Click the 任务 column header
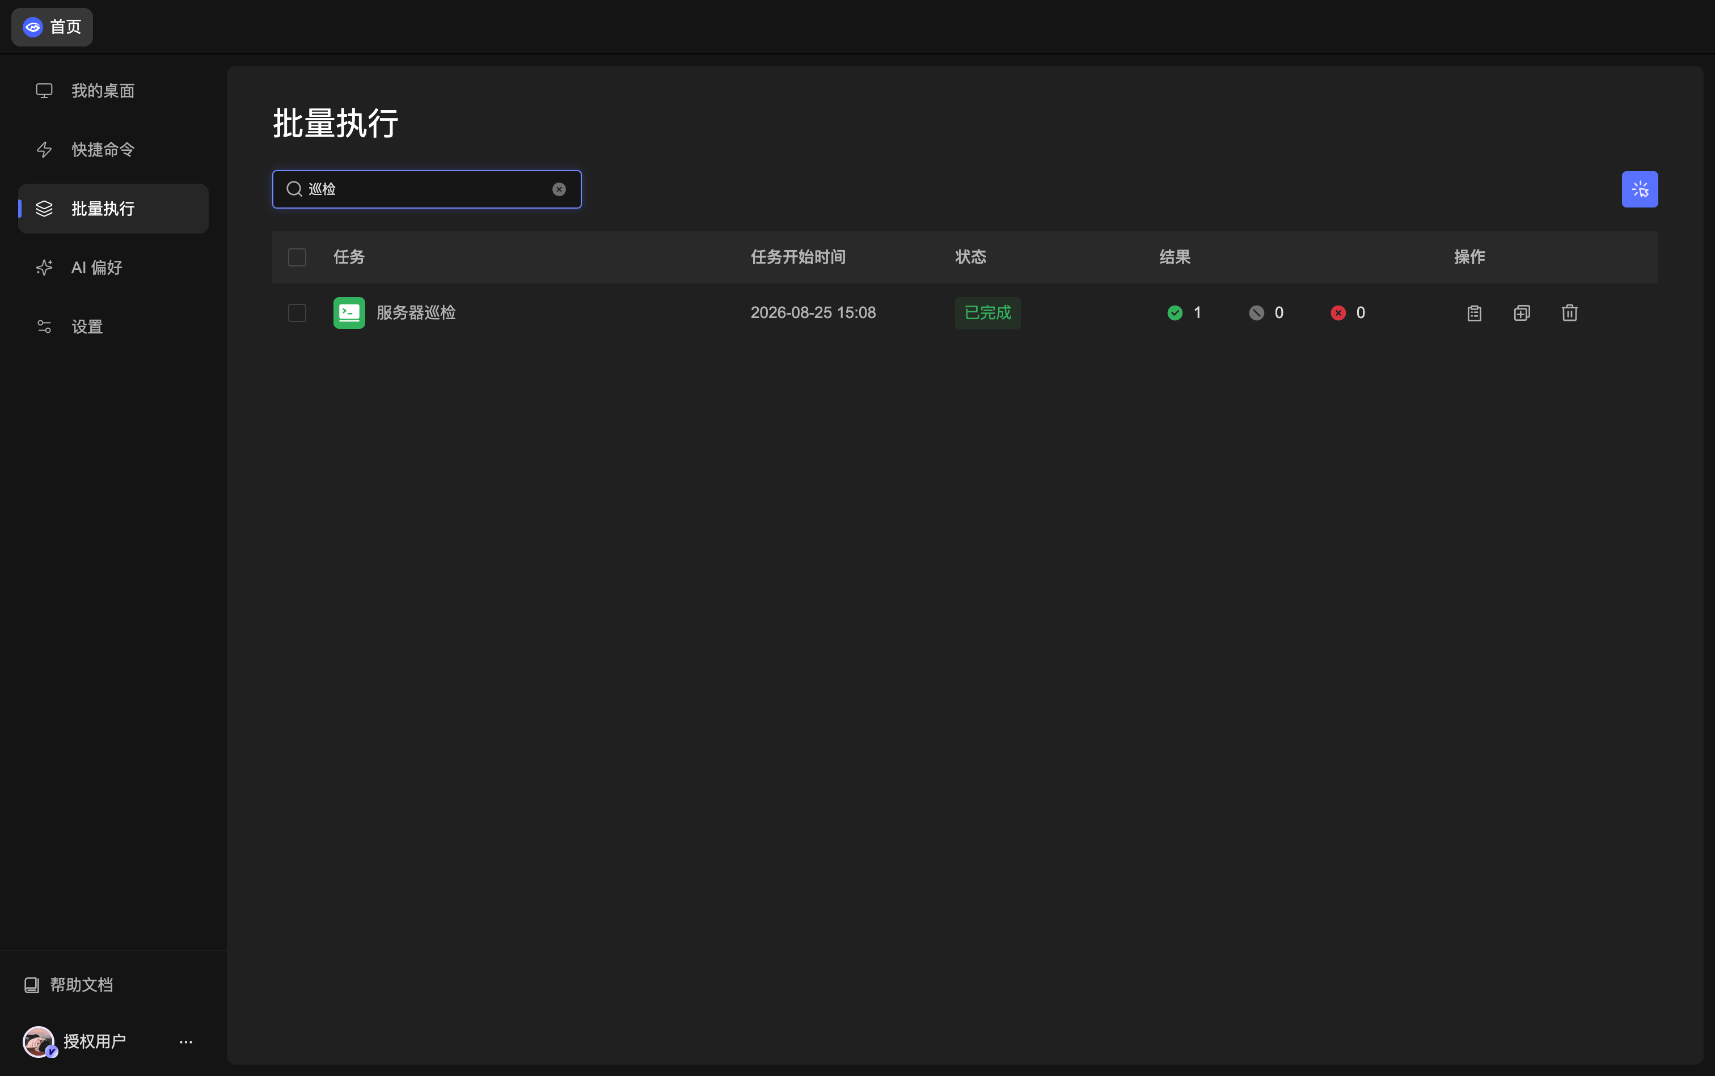The width and height of the screenshot is (1715, 1076). [x=349, y=257]
